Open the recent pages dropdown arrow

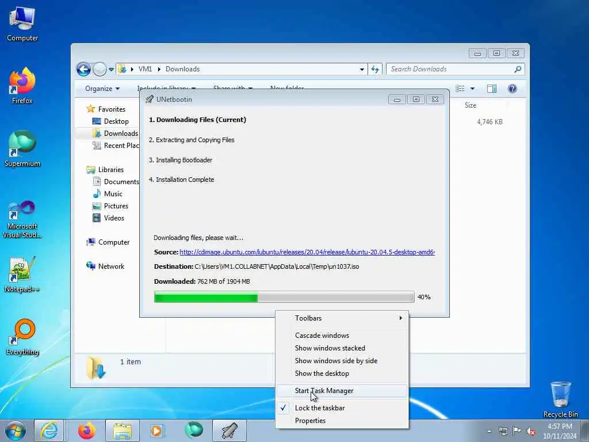[111, 70]
